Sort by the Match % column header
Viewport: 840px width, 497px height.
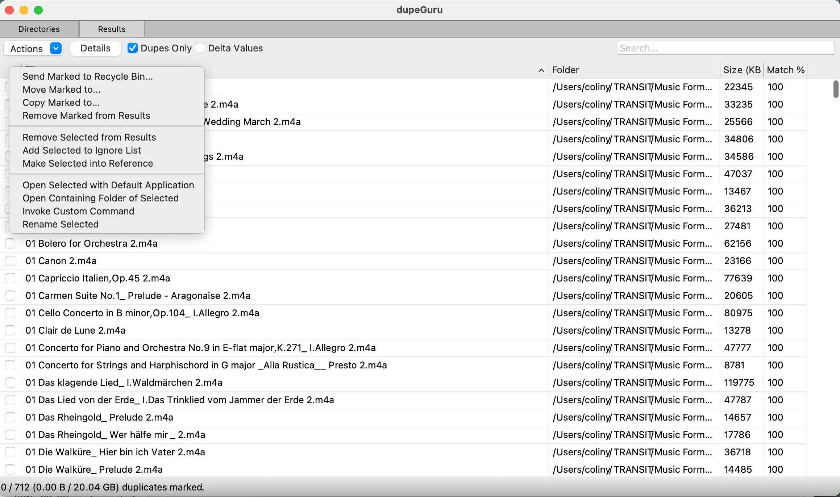tap(785, 70)
